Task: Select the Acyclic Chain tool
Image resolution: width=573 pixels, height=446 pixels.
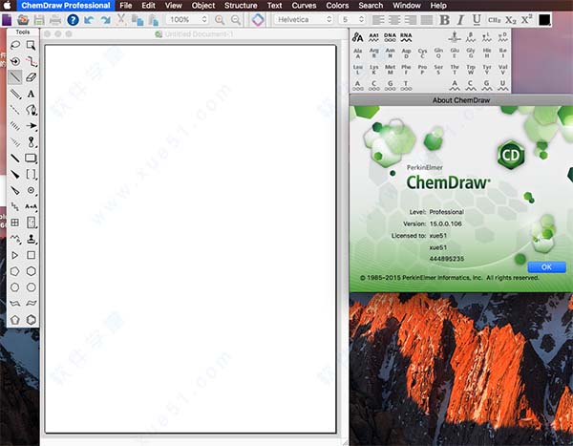Action: (x=15, y=206)
